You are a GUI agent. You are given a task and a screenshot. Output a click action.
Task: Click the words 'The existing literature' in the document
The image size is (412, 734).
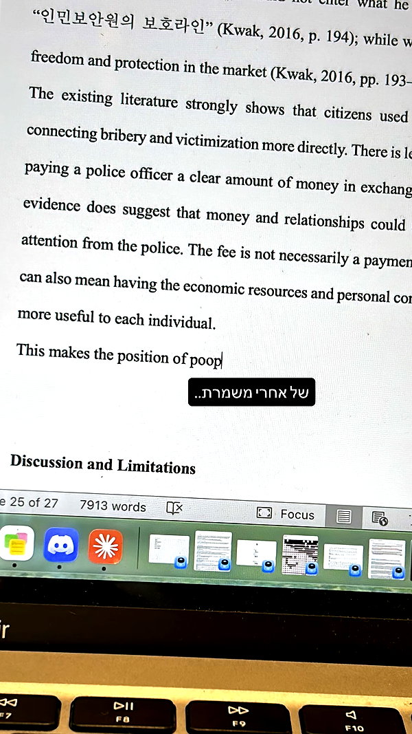click(103, 99)
